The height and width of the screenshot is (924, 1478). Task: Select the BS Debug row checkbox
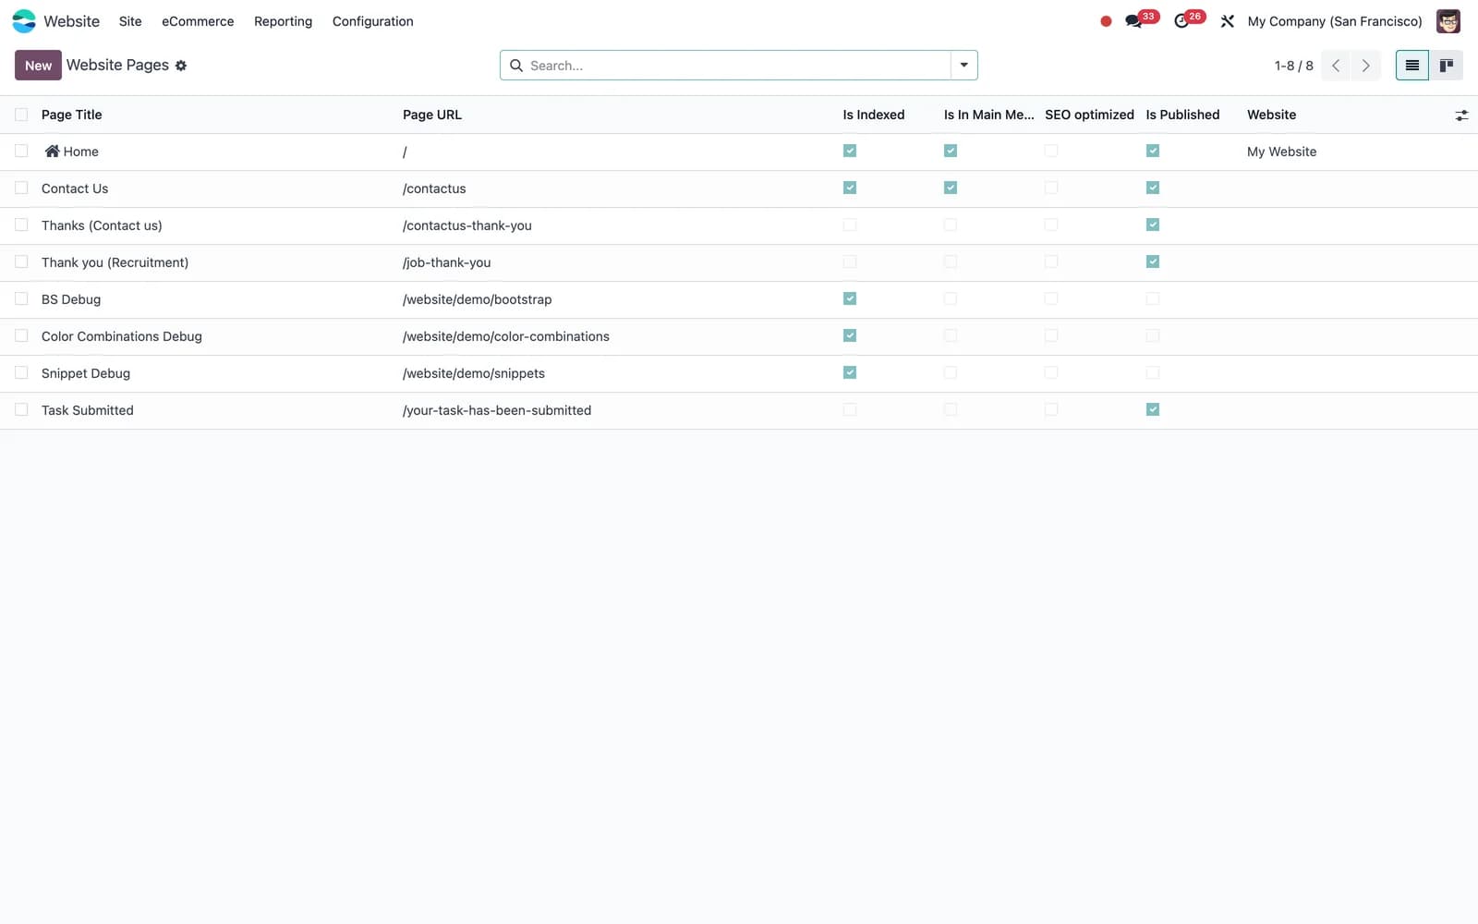click(x=21, y=298)
